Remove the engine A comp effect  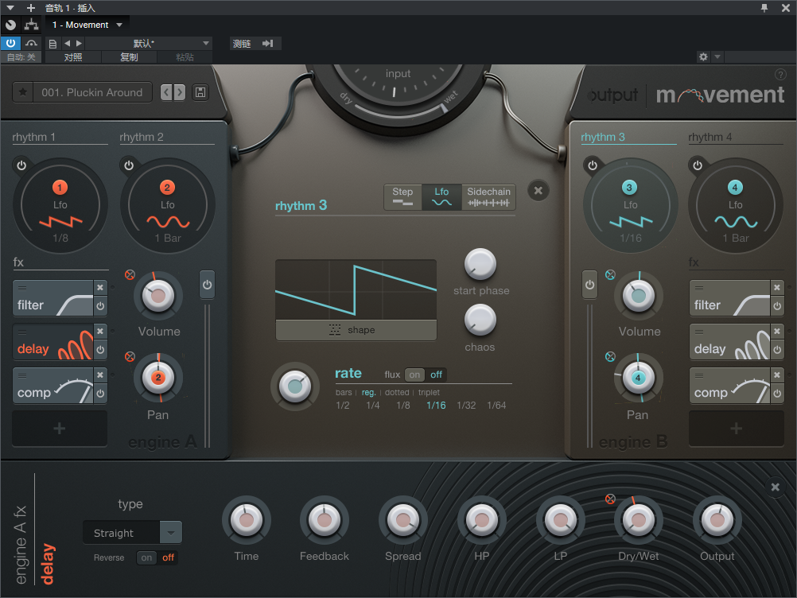point(100,375)
